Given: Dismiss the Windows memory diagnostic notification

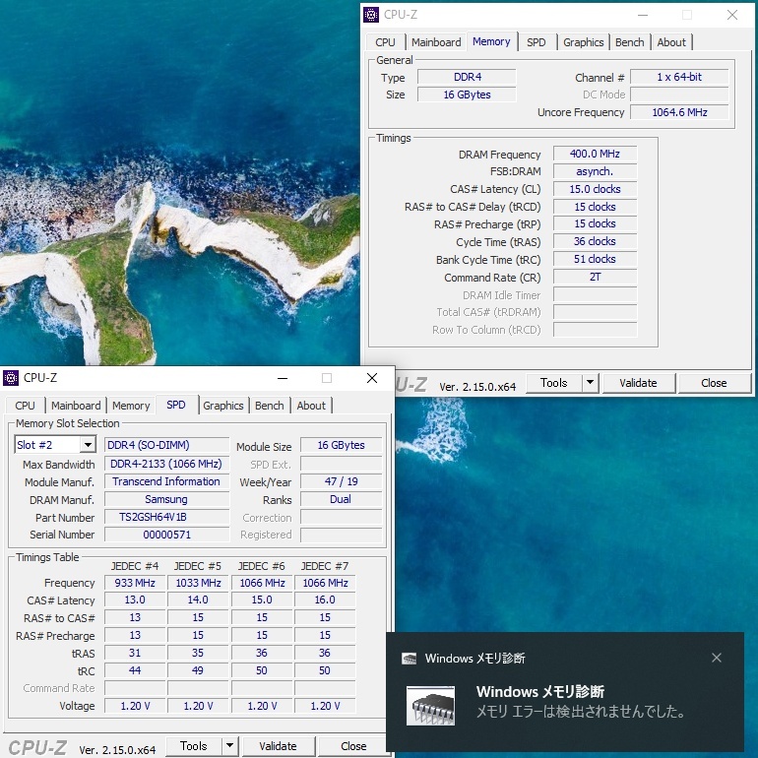Looking at the screenshot, I should [717, 658].
